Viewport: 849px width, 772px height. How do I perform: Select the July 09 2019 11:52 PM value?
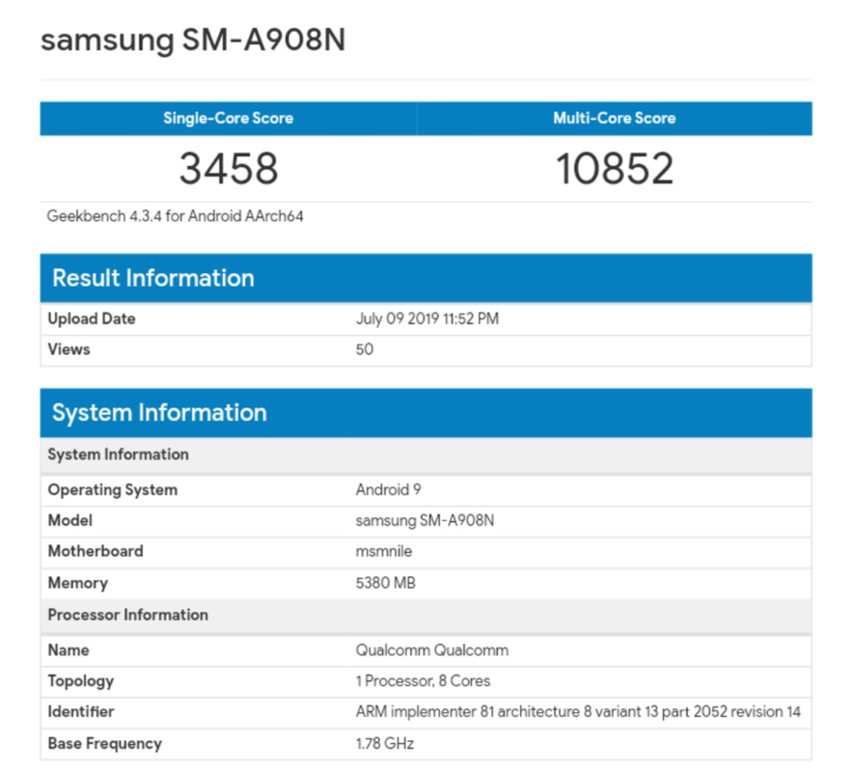pos(427,318)
